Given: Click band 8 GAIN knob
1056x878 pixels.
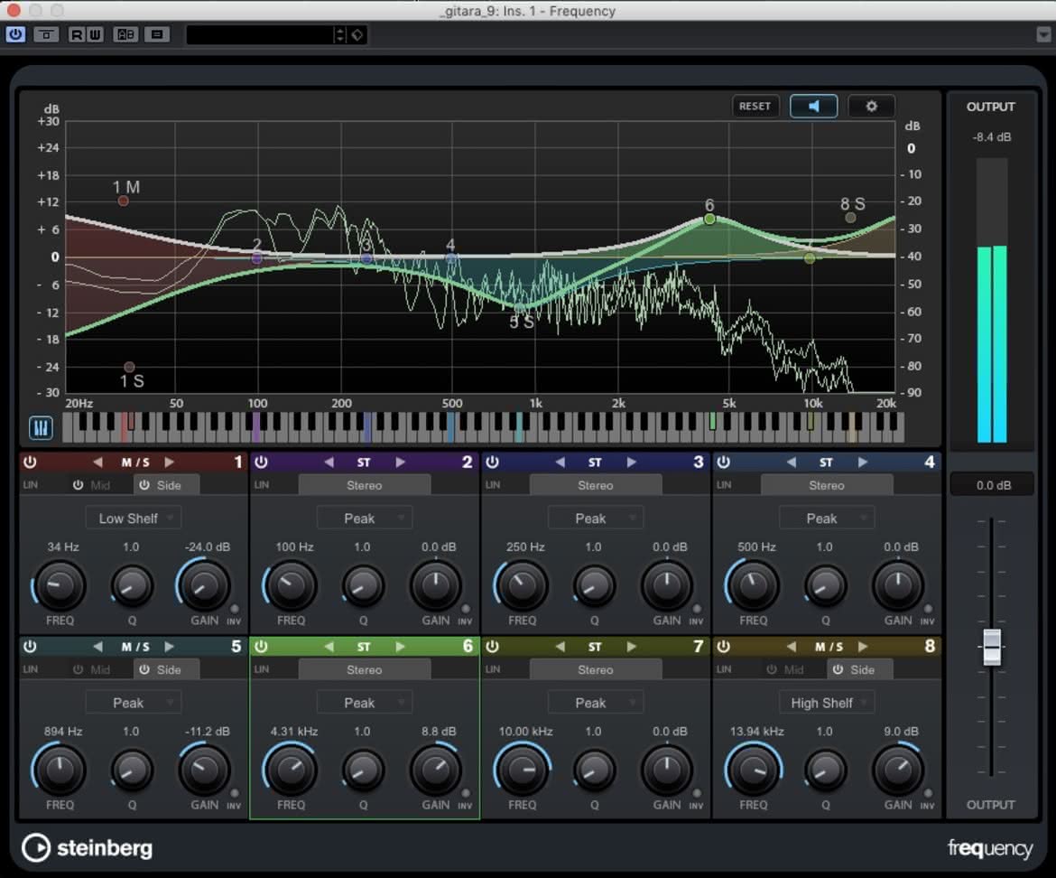Looking at the screenshot, I should coord(898,769).
